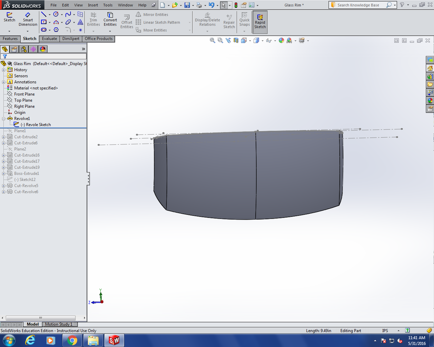The width and height of the screenshot is (434, 347).
Task: Expand the Cut-Extrude2 feature node
Action: pyautogui.click(x=4, y=137)
